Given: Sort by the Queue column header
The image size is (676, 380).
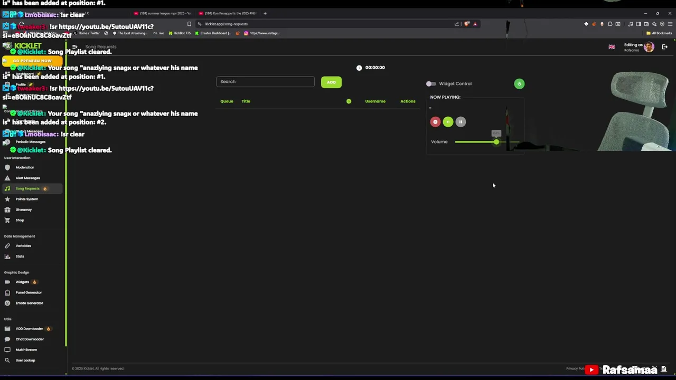Looking at the screenshot, I should point(227,101).
